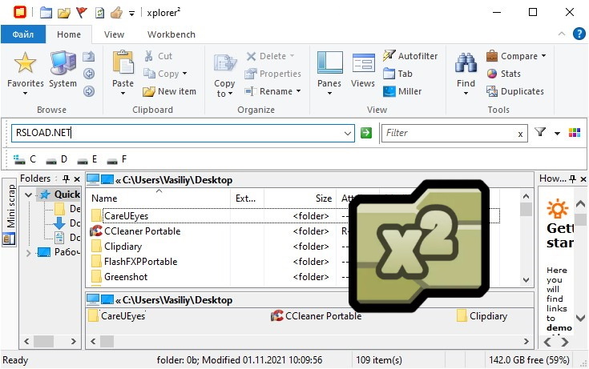Image resolution: width=589 pixels, height=369 pixels.
Task: Collapse the ribbon with the caret
Action: pyautogui.click(x=562, y=34)
